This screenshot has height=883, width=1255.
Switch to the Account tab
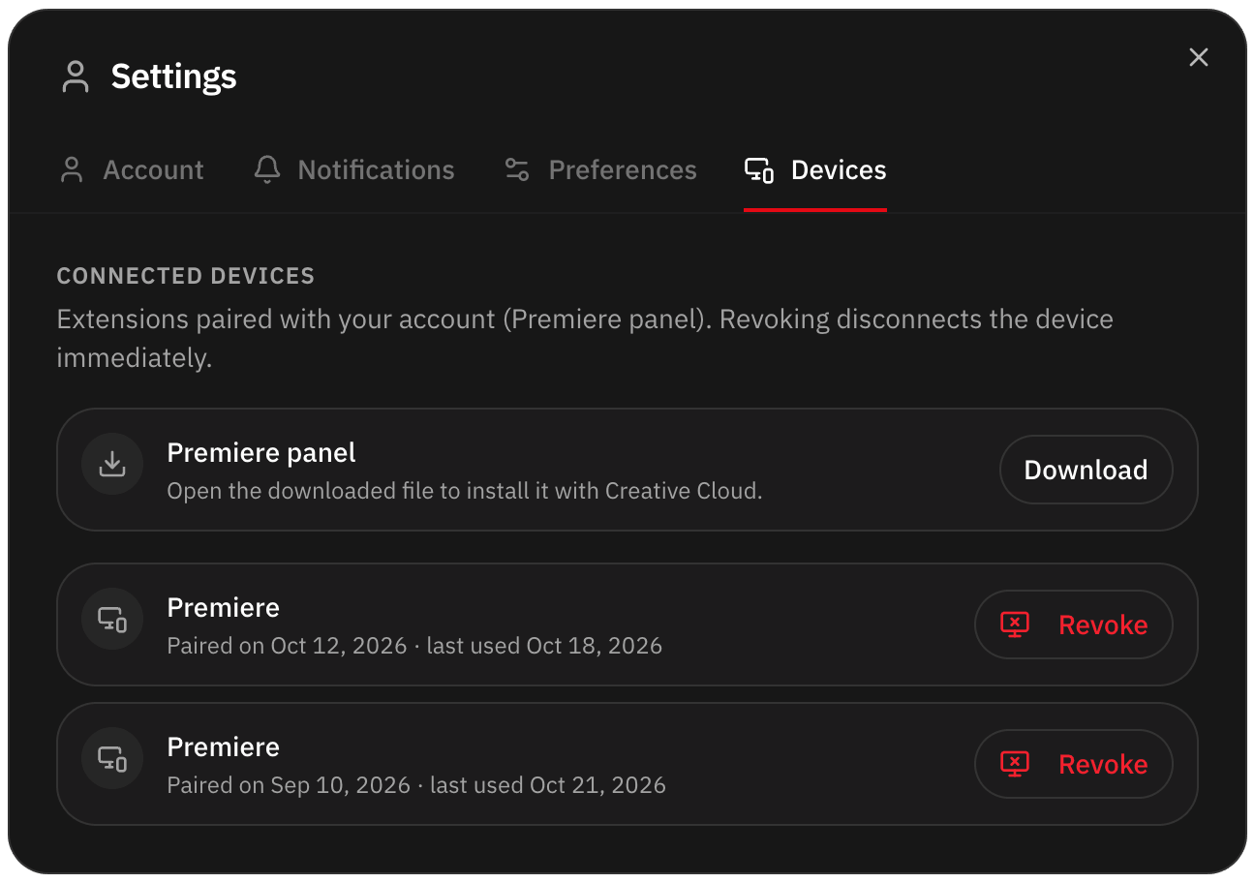tap(131, 170)
